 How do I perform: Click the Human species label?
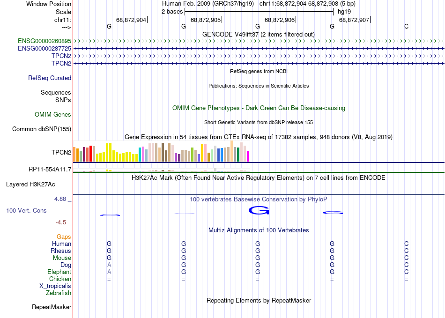(x=61, y=244)
